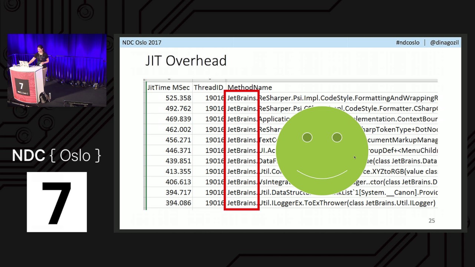
Task: Click ThreadID 19016 in the 462.002 row
Action: (215, 129)
